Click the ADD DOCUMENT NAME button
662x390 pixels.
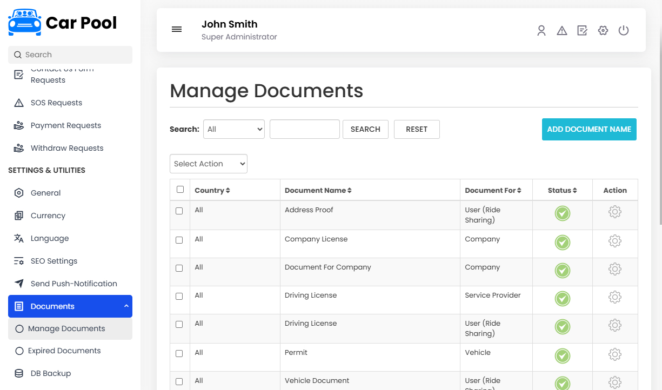pyautogui.click(x=589, y=130)
